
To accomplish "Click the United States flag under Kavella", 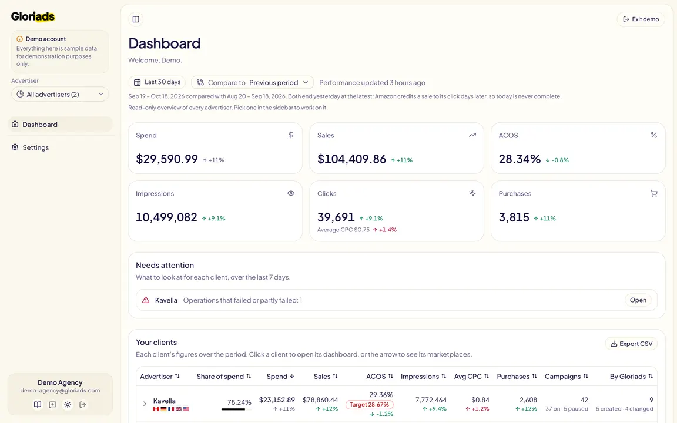I will pos(186,409).
